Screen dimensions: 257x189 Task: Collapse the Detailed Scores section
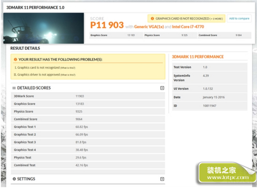162,88
